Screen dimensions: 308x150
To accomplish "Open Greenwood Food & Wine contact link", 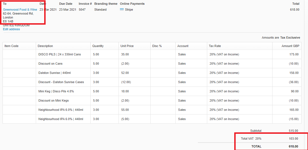I will coord(20,10).
